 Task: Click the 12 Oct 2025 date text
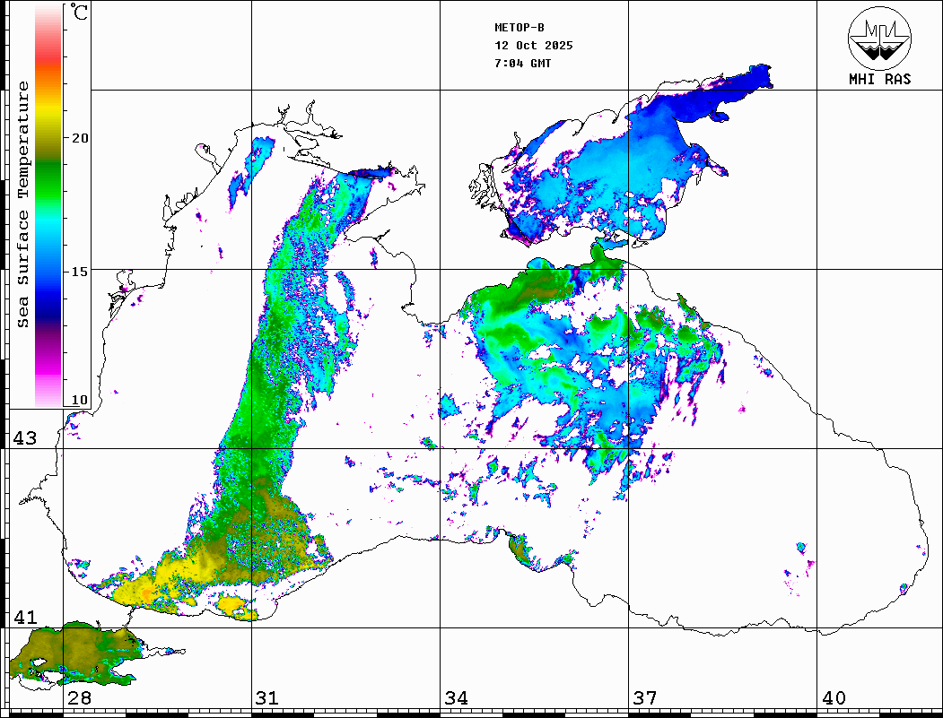[533, 46]
